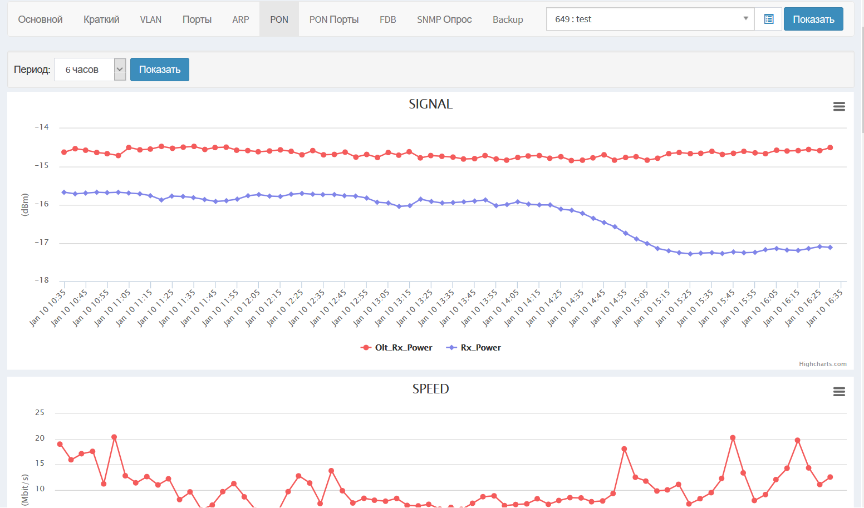Click the device selector dropdown arrow
Viewport: 864px width, 508px height.
tap(745, 19)
